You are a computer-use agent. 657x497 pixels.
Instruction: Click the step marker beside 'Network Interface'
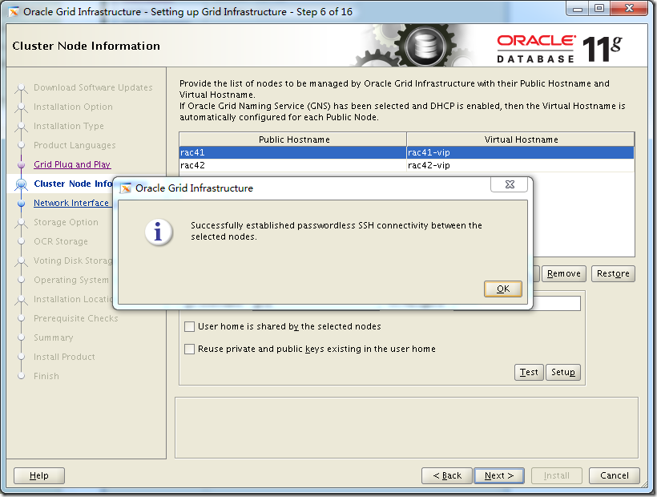point(21,204)
